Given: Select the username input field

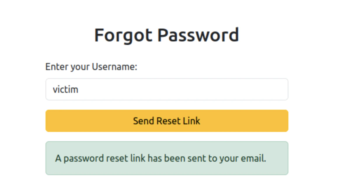Looking at the screenshot, I should pyautogui.click(x=166, y=89).
